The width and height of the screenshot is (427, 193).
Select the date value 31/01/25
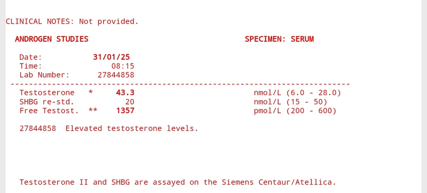click(111, 57)
